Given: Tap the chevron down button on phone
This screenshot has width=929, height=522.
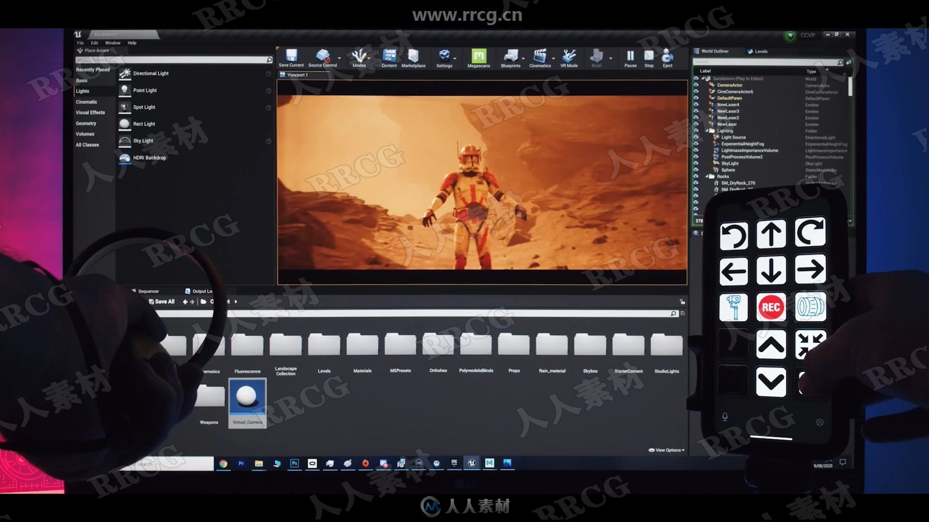Looking at the screenshot, I should 771,382.
